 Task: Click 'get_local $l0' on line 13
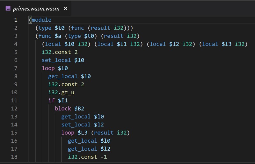pyautogui.click(x=83, y=117)
